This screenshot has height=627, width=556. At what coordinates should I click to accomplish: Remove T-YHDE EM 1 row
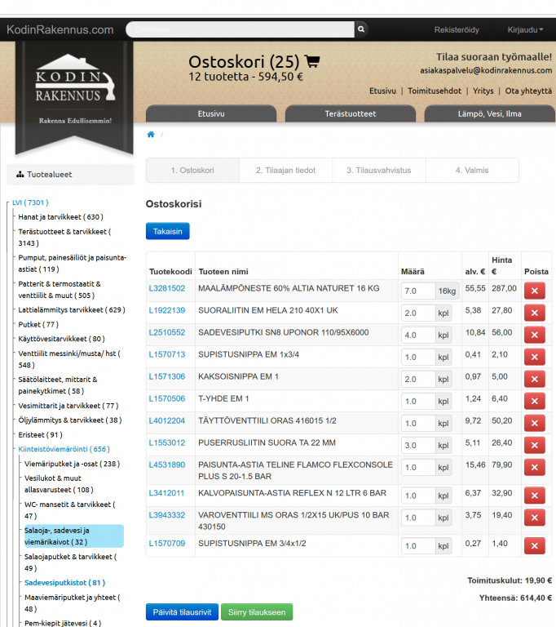point(535,401)
